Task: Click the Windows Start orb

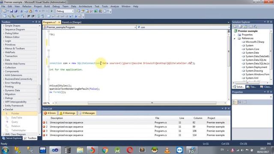Action: click(5, 150)
